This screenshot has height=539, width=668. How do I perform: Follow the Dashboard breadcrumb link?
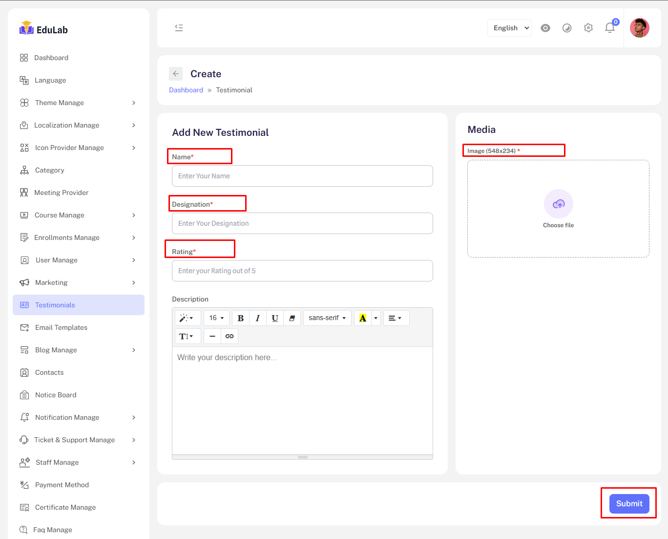186,90
